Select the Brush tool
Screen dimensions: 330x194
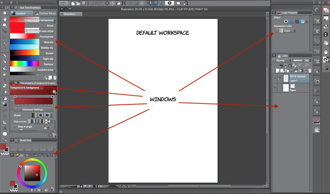(5, 68)
